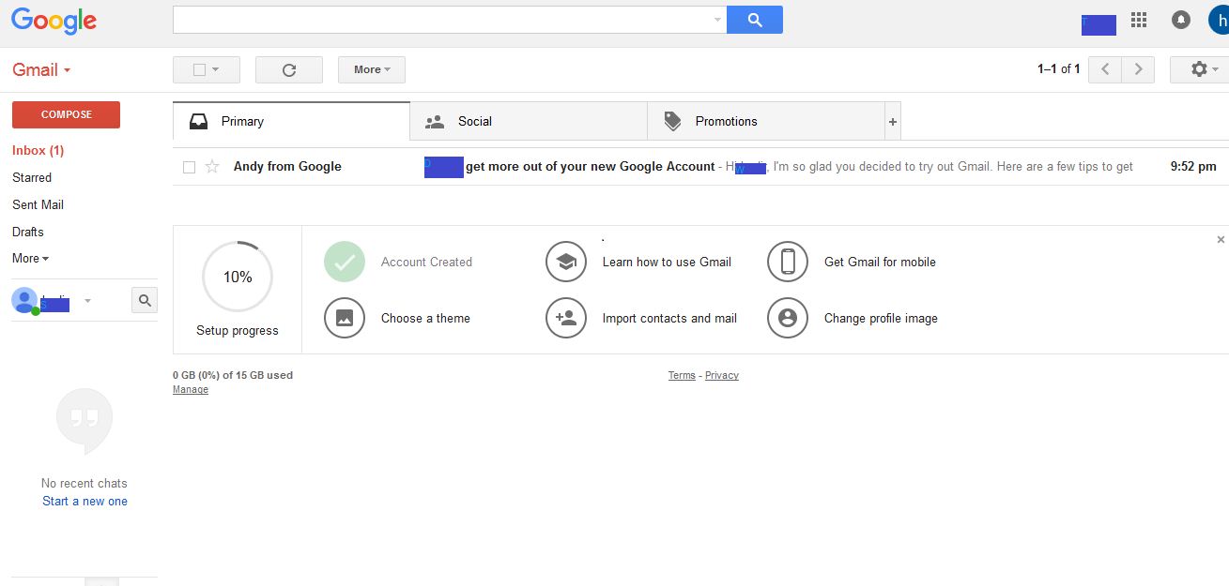The width and height of the screenshot is (1229, 586).
Task: Click the Import contacts add-person icon
Action: (x=566, y=318)
